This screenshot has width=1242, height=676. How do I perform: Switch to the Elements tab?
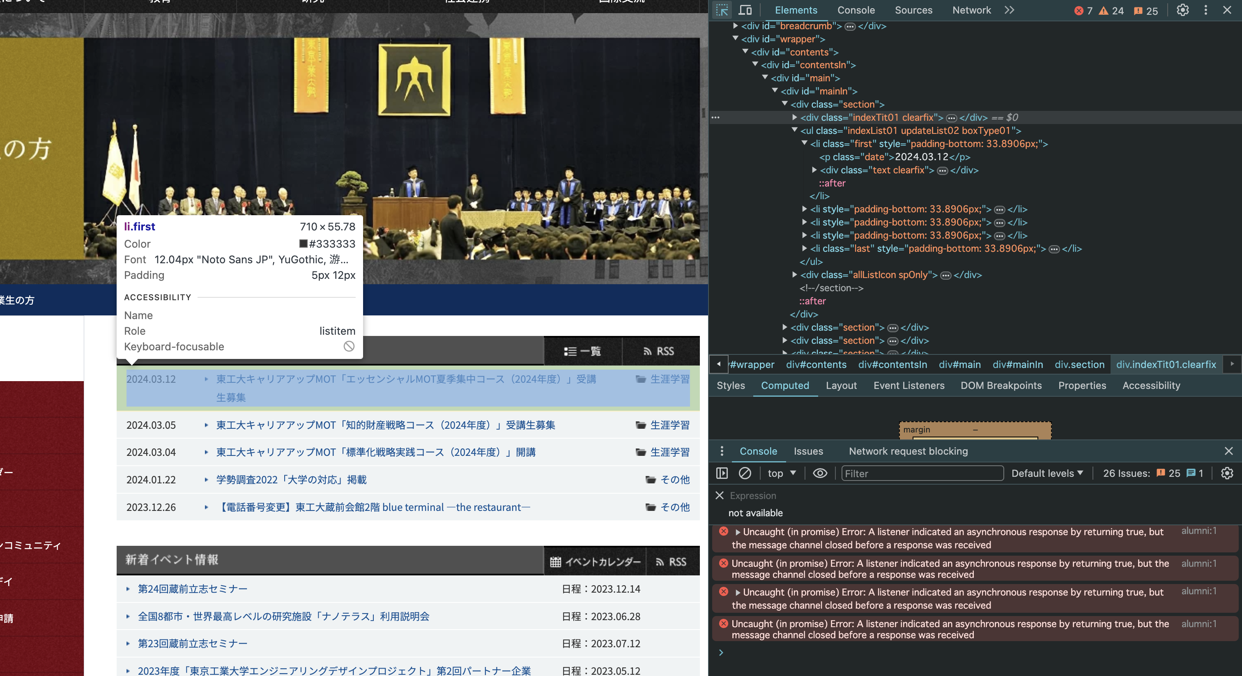tap(796, 10)
